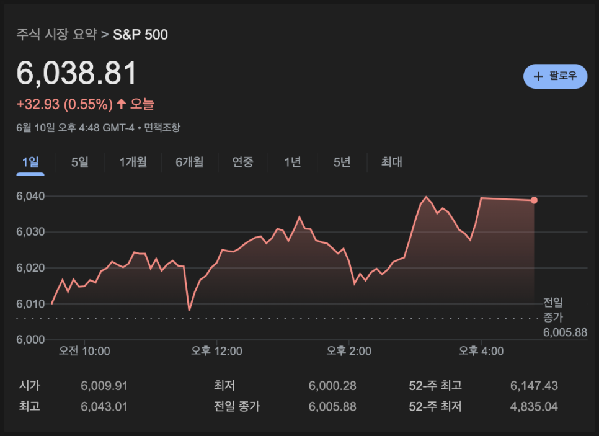The width and height of the screenshot is (599, 436).
Task: Click the 6,020 y-axis label
Action: [x=30, y=268]
